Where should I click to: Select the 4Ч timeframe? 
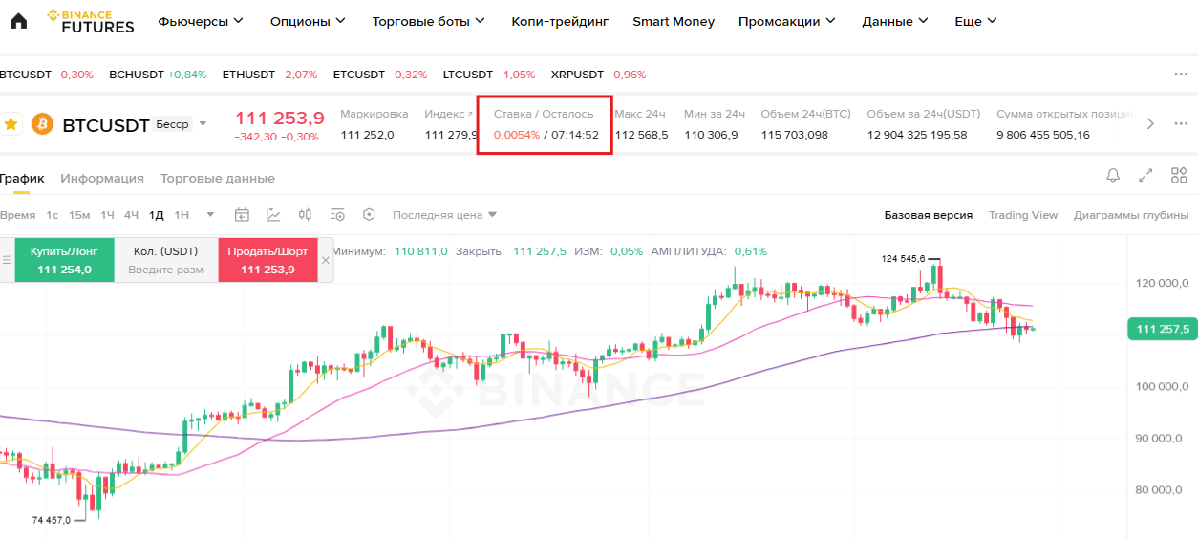pyautogui.click(x=132, y=215)
